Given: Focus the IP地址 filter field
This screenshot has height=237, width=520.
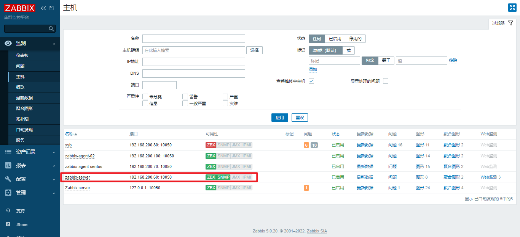Looking at the screenshot, I should pos(194,62).
